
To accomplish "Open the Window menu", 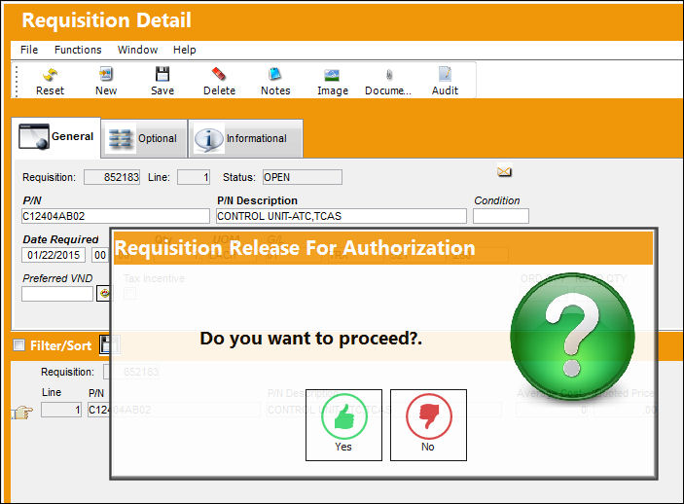I will pos(137,50).
